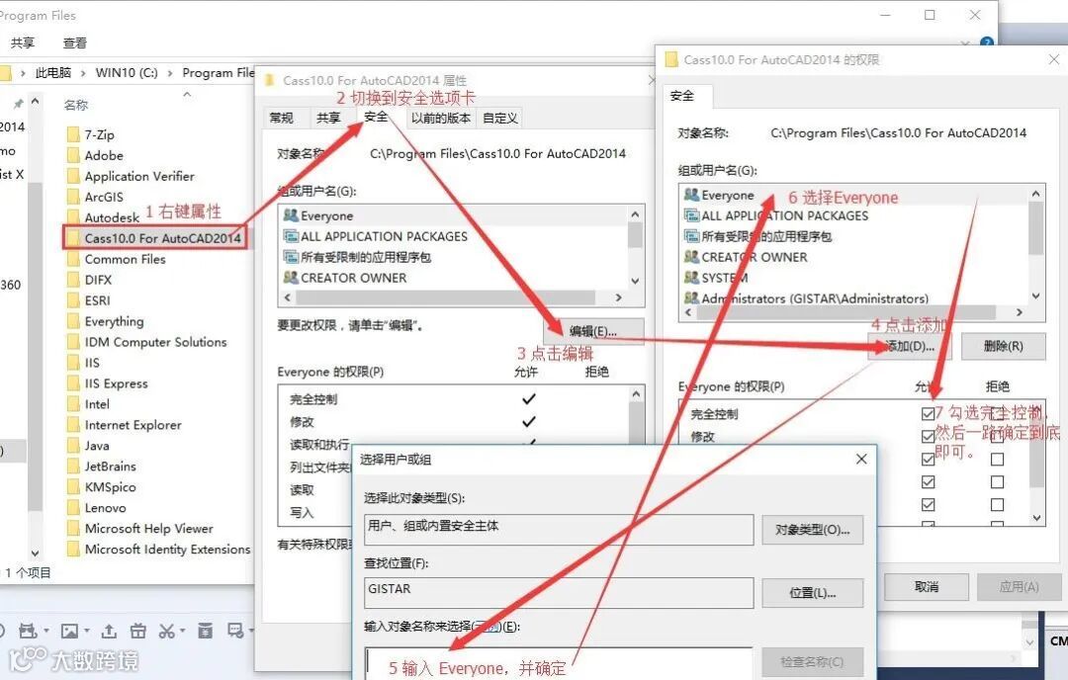Select the Common Files folder

125,259
